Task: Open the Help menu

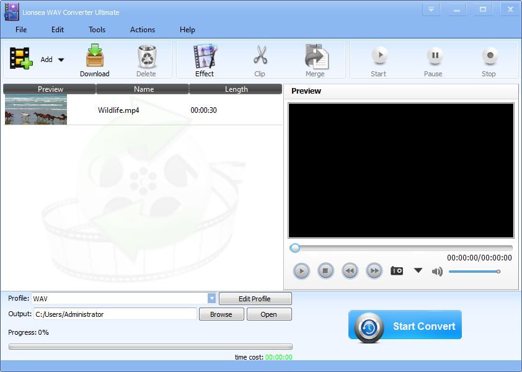Action: pos(187,30)
